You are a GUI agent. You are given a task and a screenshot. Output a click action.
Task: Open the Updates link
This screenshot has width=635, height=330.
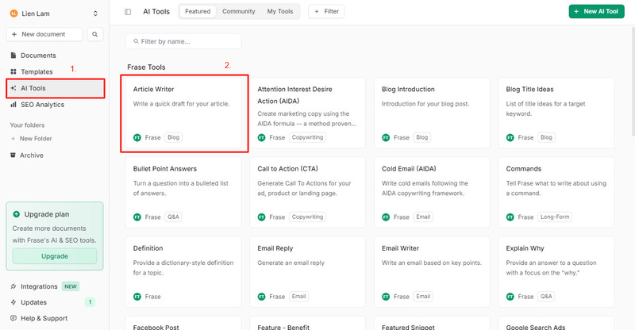(x=33, y=302)
